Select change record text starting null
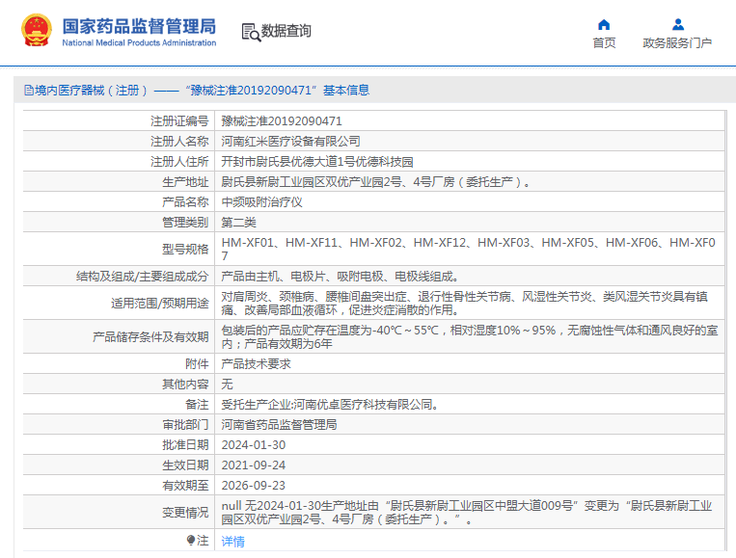Screen dimensions: 736x558 tap(467, 512)
